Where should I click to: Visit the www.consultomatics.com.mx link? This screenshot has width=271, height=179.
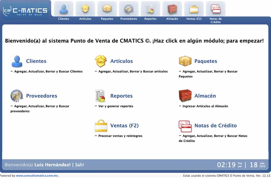click(37, 176)
